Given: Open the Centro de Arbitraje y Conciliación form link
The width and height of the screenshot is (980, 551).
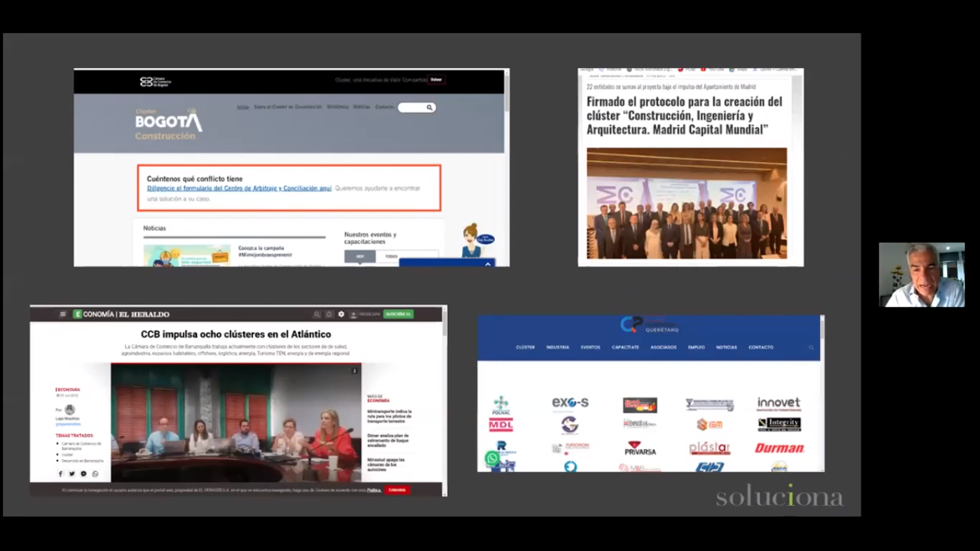Looking at the screenshot, I should point(239,188).
